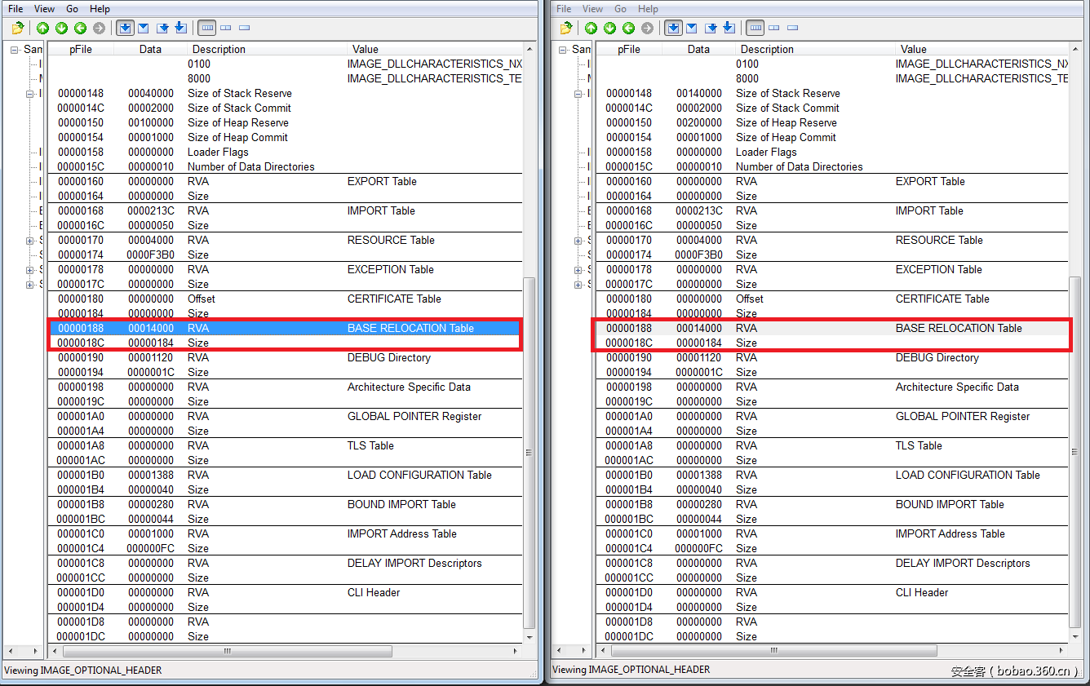Screen dimensions: 1090x686
Task: Open the Help menu in left window
Action: click(x=100, y=9)
